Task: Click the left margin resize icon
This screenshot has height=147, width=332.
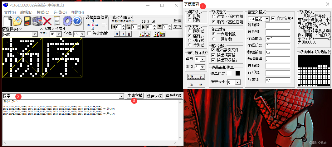Action: tap(113, 27)
